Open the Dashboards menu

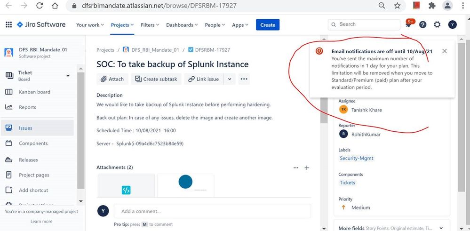(x=182, y=25)
